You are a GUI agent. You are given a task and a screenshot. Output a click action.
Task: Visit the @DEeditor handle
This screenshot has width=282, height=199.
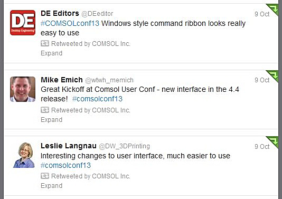click(97, 14)
